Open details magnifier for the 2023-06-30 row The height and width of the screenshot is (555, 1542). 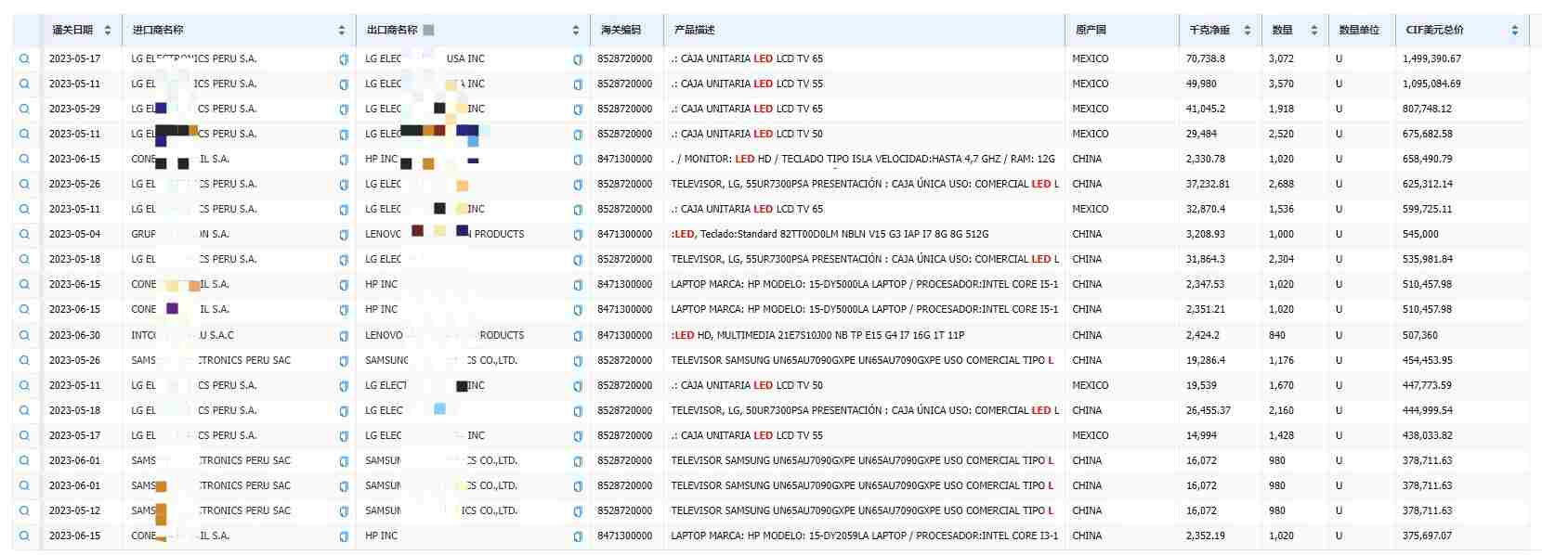(x=24, y=335)
